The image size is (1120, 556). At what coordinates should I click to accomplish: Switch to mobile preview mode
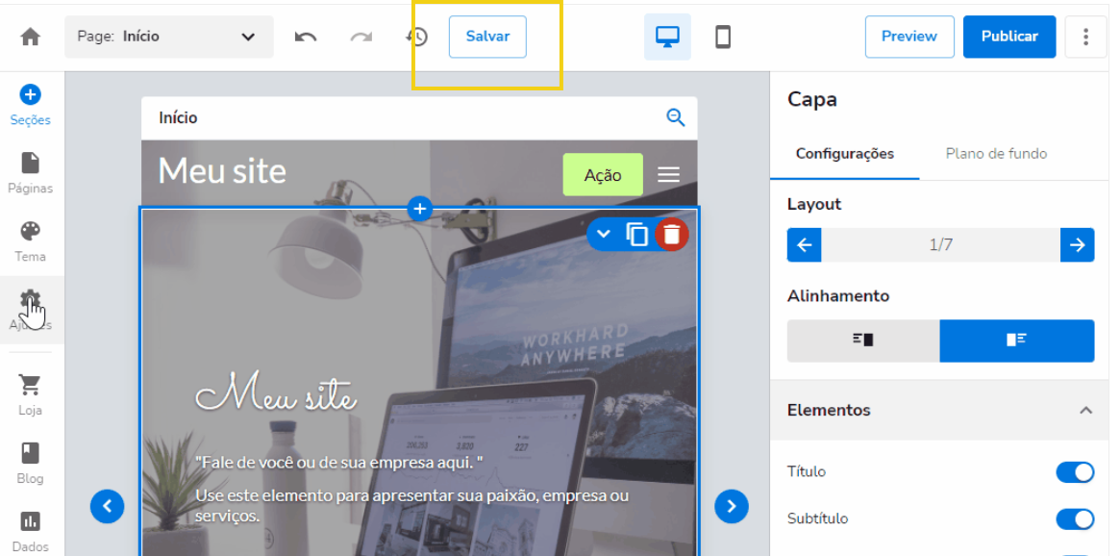tap(723, 37)
